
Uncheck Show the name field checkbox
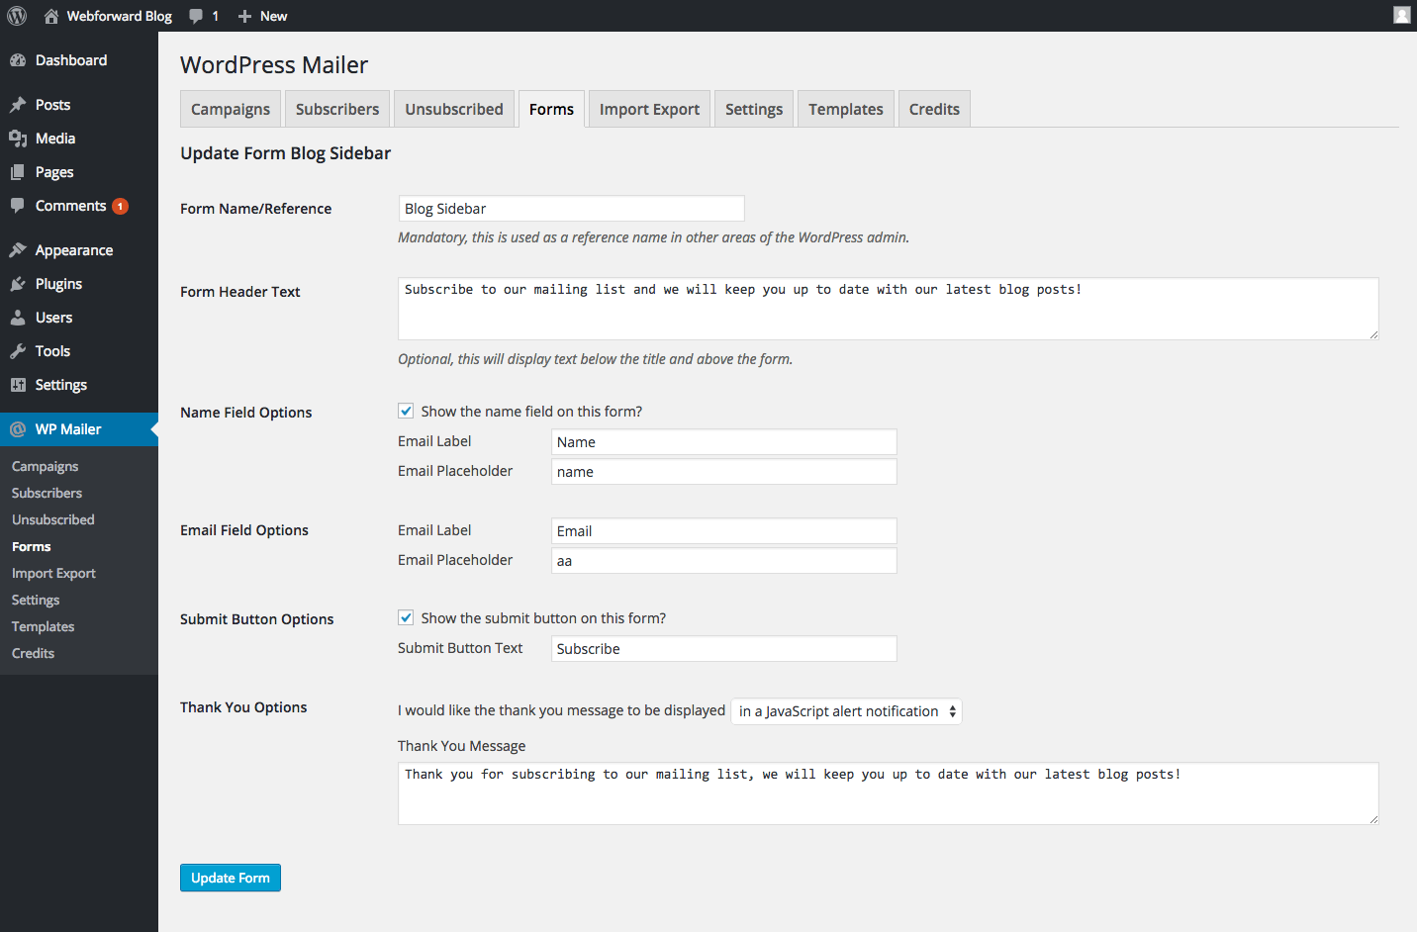pos(406,411)
